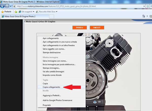Click the orange PREV button

coord(80,28)
